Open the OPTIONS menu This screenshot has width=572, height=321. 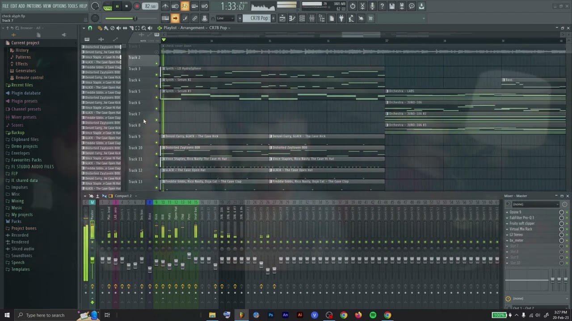[x=59, y=6]
